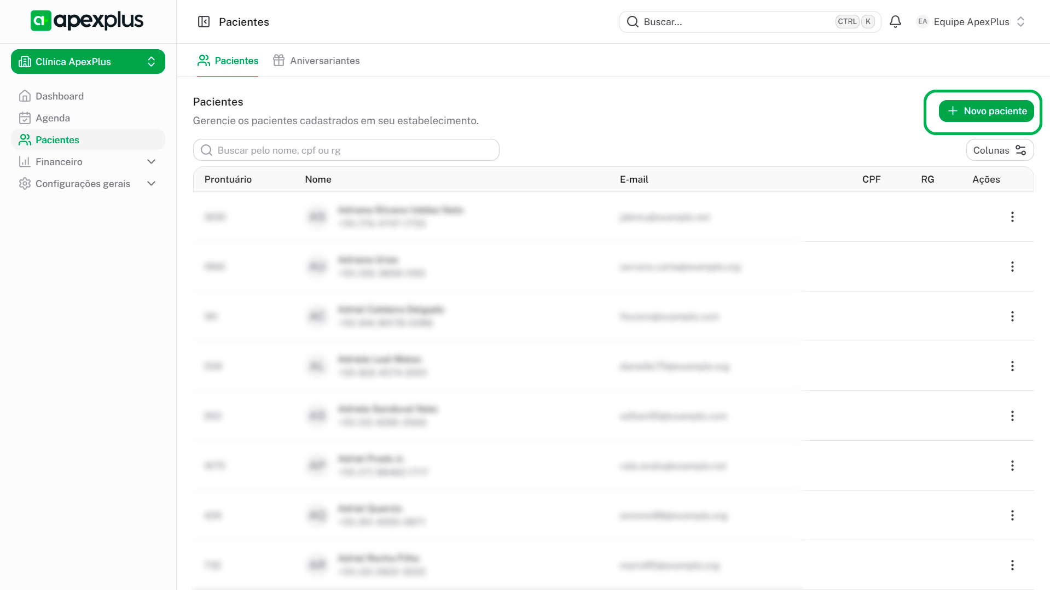Select the Pacientes tab

[x=228, y=61]
